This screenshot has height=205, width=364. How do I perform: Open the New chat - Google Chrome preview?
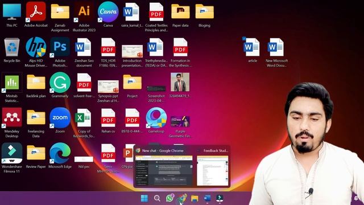pyautogui.click(x=164, y=167)
